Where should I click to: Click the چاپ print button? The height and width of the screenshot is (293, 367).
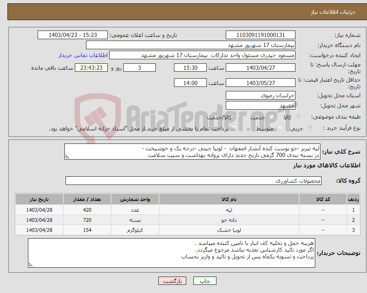[205, 281]
